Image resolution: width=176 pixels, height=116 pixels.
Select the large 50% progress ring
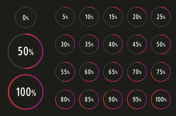[26, 51]
